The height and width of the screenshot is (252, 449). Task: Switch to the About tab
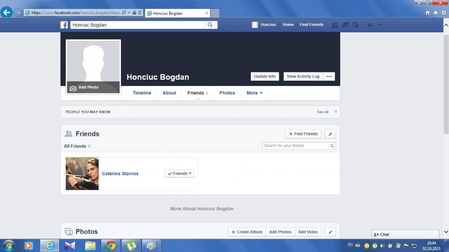tap(169, 93)
